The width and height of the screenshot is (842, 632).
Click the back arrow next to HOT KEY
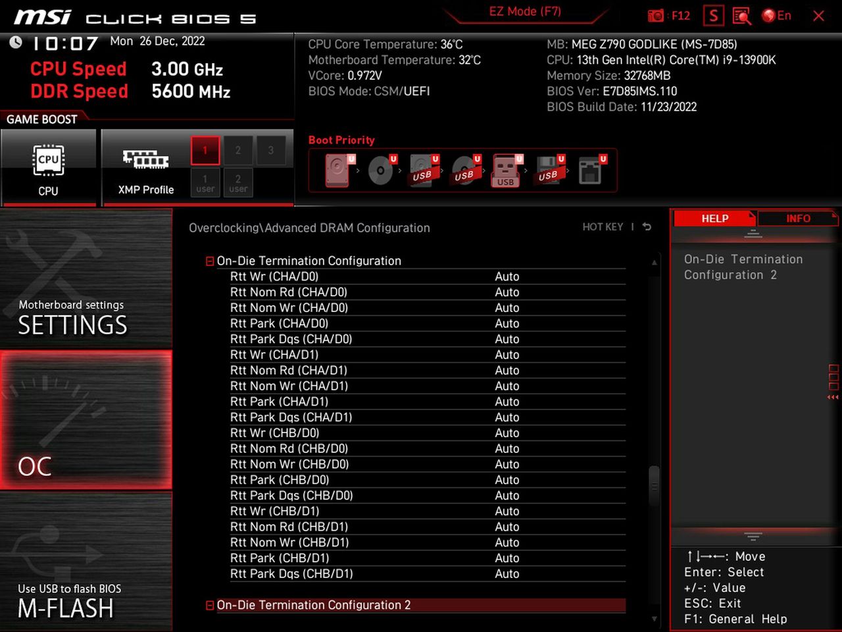(x=647, y=226)
